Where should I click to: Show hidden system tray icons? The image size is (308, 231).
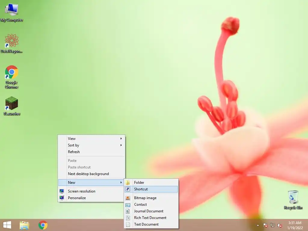(x=258, y=225)
